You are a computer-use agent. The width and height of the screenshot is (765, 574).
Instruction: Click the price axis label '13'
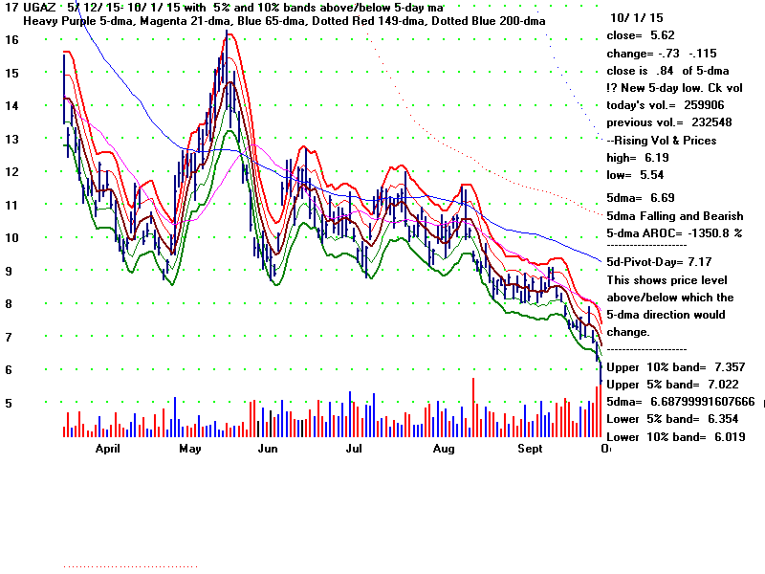(x=11, y=140)
